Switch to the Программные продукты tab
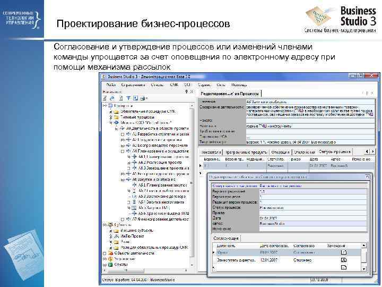Viewport: 382px width, 287px height. 246,152
